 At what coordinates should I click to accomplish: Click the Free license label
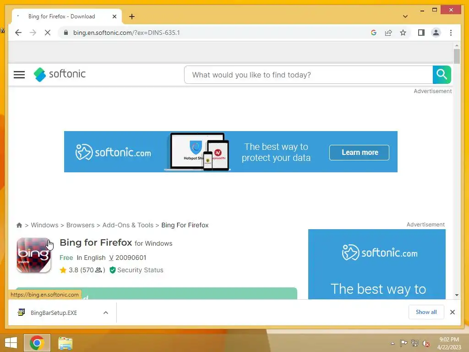pyautogui.click(x=66, y=258)
